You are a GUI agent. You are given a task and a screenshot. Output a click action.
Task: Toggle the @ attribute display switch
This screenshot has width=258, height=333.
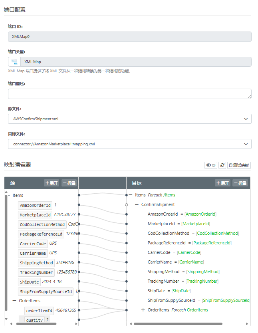[x=210, y=165]
